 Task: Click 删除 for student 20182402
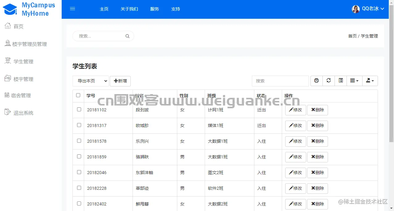coord(318,204)
